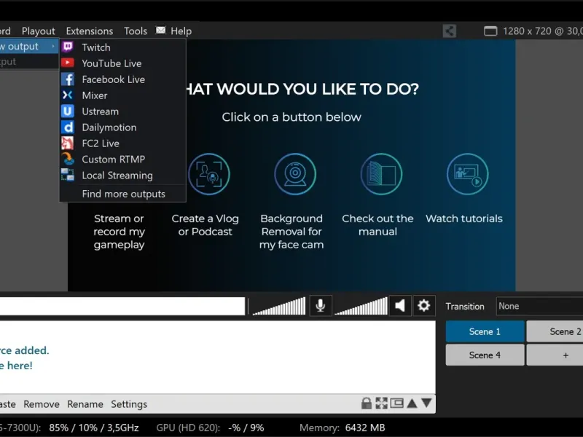
Task: Open audio settings gear icon
Action: point(423,306)
